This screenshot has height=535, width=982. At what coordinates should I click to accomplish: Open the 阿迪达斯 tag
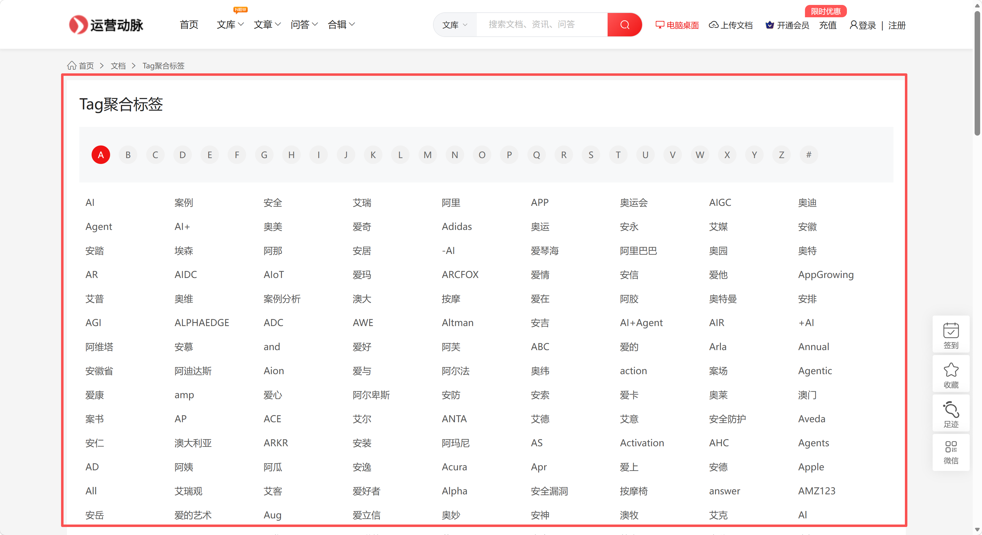193,370
